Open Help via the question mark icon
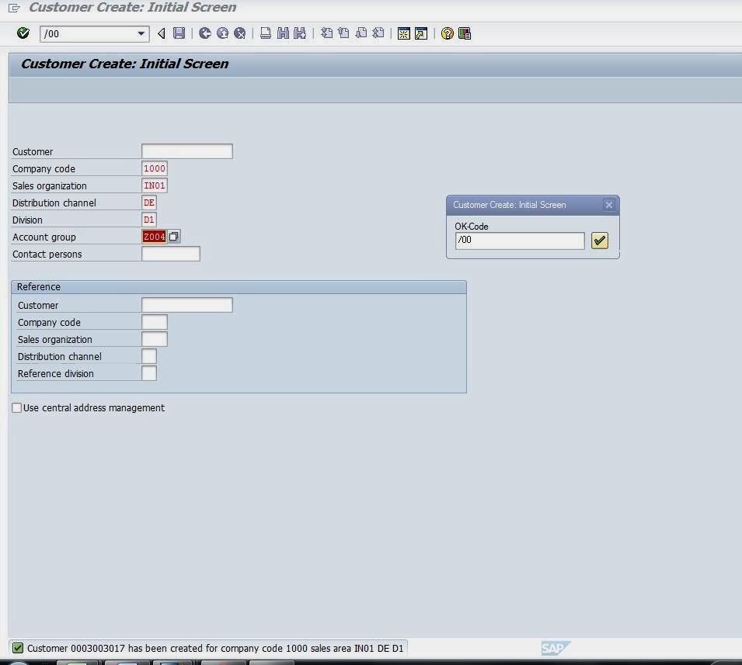This screenshot has height=665, width=742. tap(446, 33)
